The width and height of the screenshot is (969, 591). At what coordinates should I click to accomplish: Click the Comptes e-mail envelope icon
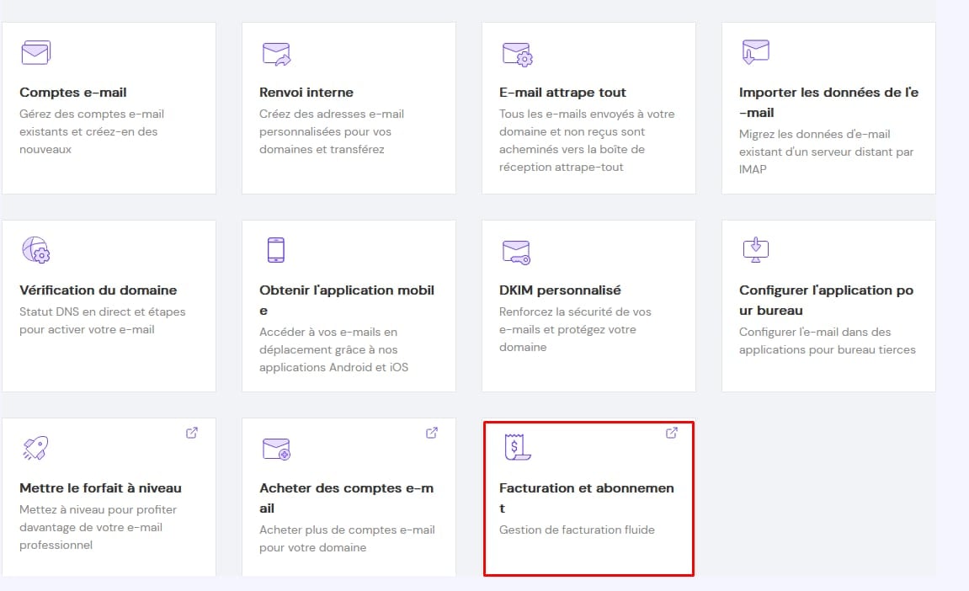(35, 53)
